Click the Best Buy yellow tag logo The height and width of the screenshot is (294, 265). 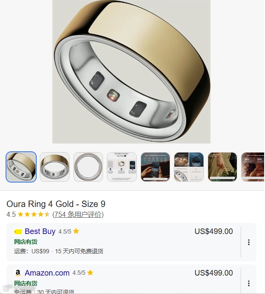coord(18,232)
